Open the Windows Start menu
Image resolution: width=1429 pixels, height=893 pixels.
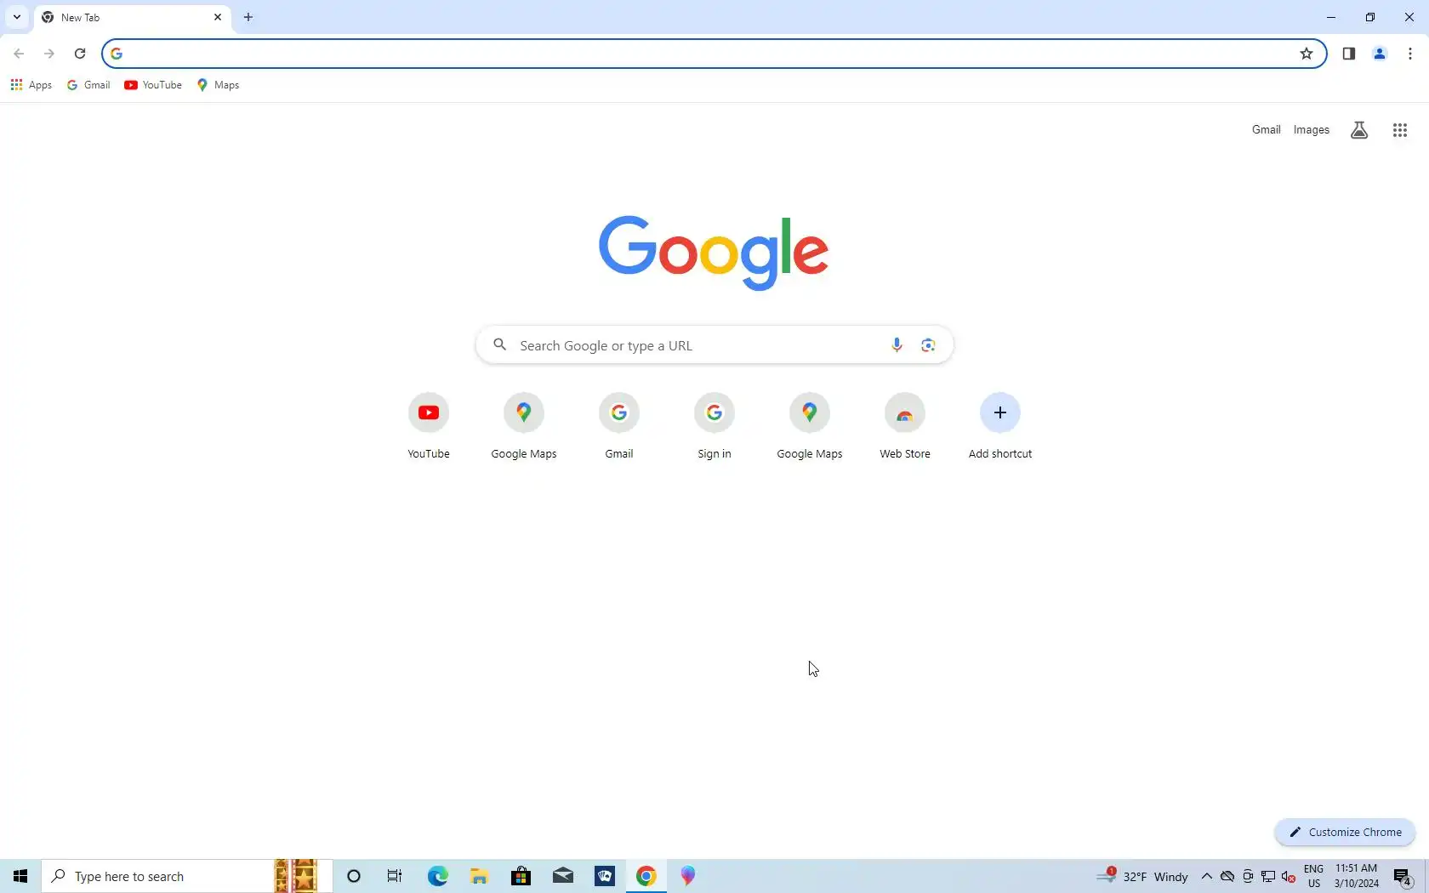pos(20,876)
